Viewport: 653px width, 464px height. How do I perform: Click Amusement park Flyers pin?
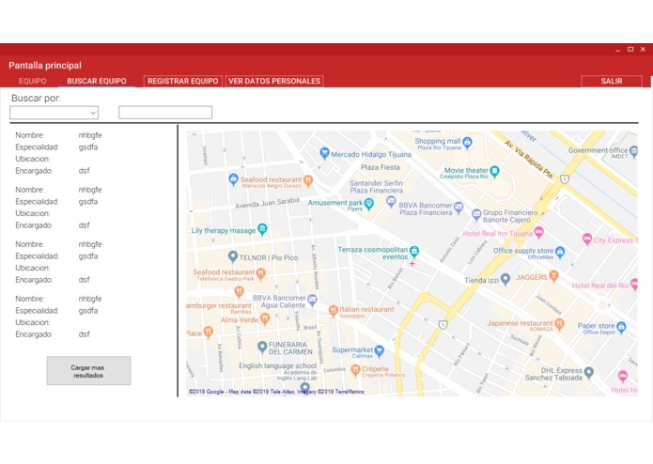(369, 204)
